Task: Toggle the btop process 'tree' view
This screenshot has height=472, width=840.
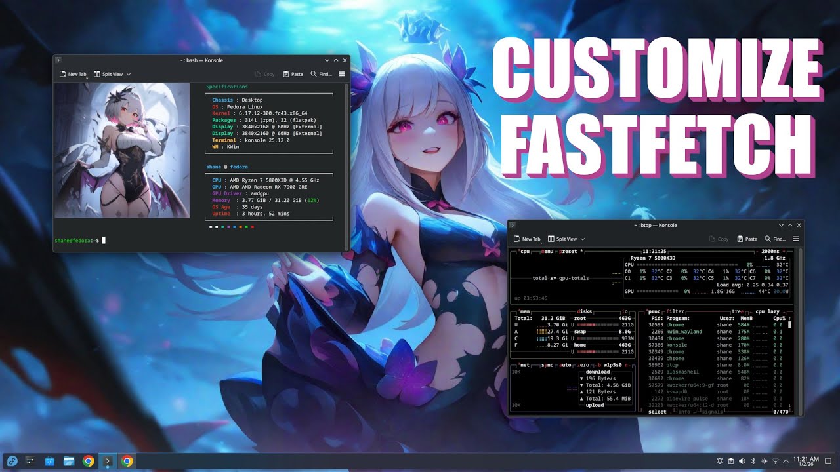Action: pos(739,311)
